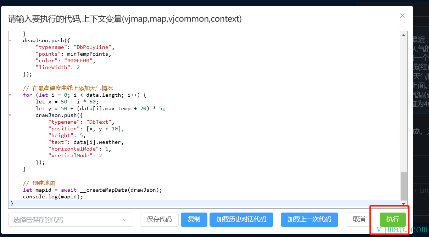The image size is (429, 237).
Task: Click the 保存代码 button
Action: click(x=159, y=219)
